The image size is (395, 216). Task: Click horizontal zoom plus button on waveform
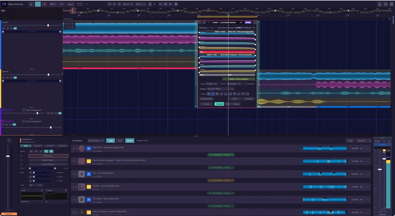72,24
